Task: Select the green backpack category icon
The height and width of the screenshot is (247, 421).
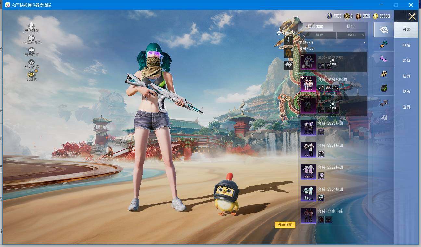Action: coord(384,88)
